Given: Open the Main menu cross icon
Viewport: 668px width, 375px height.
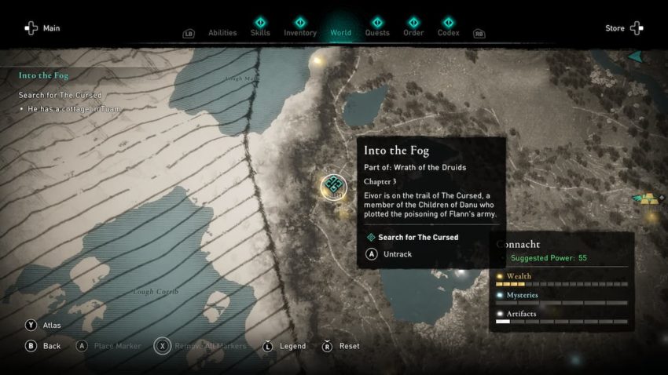Looking at the screenshot, I should coord(31,28).
